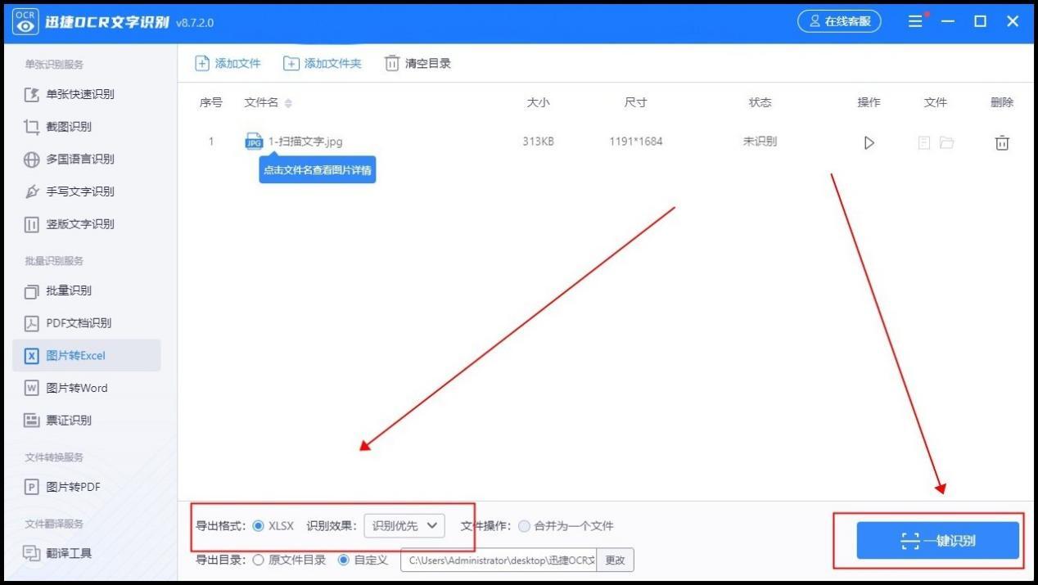
Task: Click the 1191*1684 dimension cell
Action: [x=636, y=142]
